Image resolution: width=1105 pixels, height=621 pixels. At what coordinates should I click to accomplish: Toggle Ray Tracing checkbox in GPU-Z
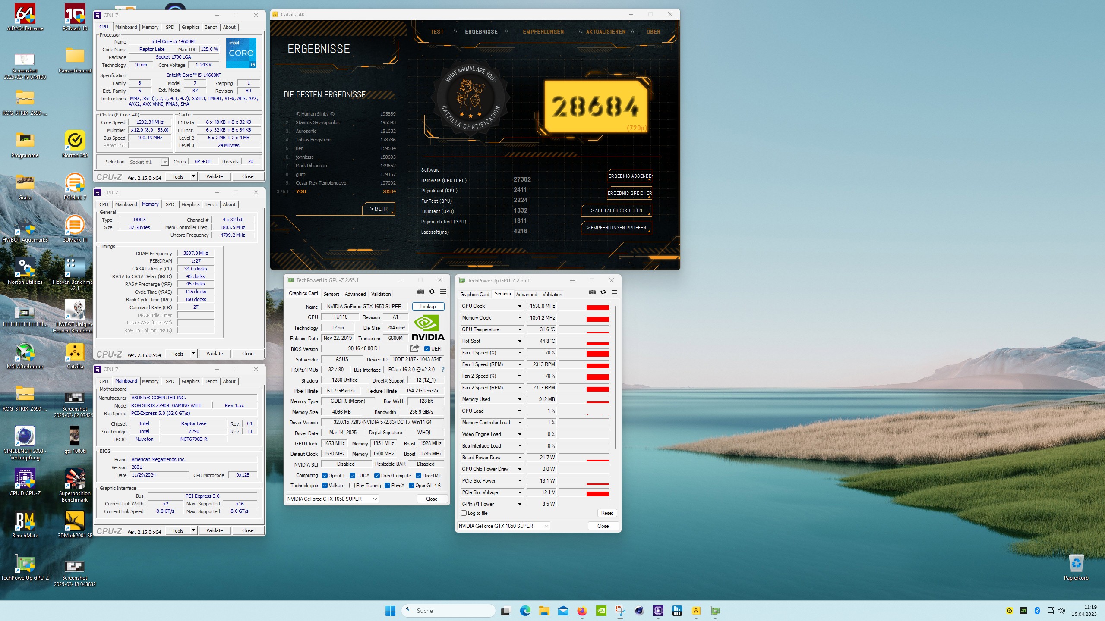click(x=352, y=486)
